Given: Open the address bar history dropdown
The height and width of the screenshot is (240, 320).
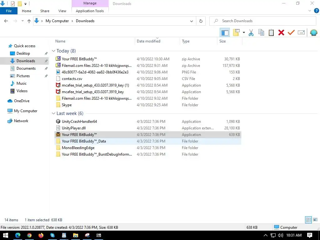Looking at the screenshot, I should (192, 21).
